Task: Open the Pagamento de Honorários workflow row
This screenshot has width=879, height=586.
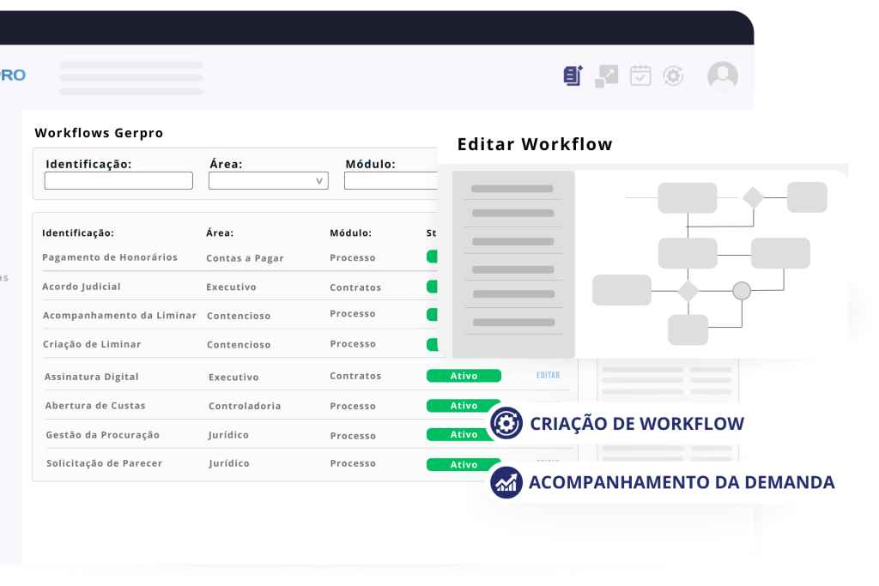Action: (110, 257)
